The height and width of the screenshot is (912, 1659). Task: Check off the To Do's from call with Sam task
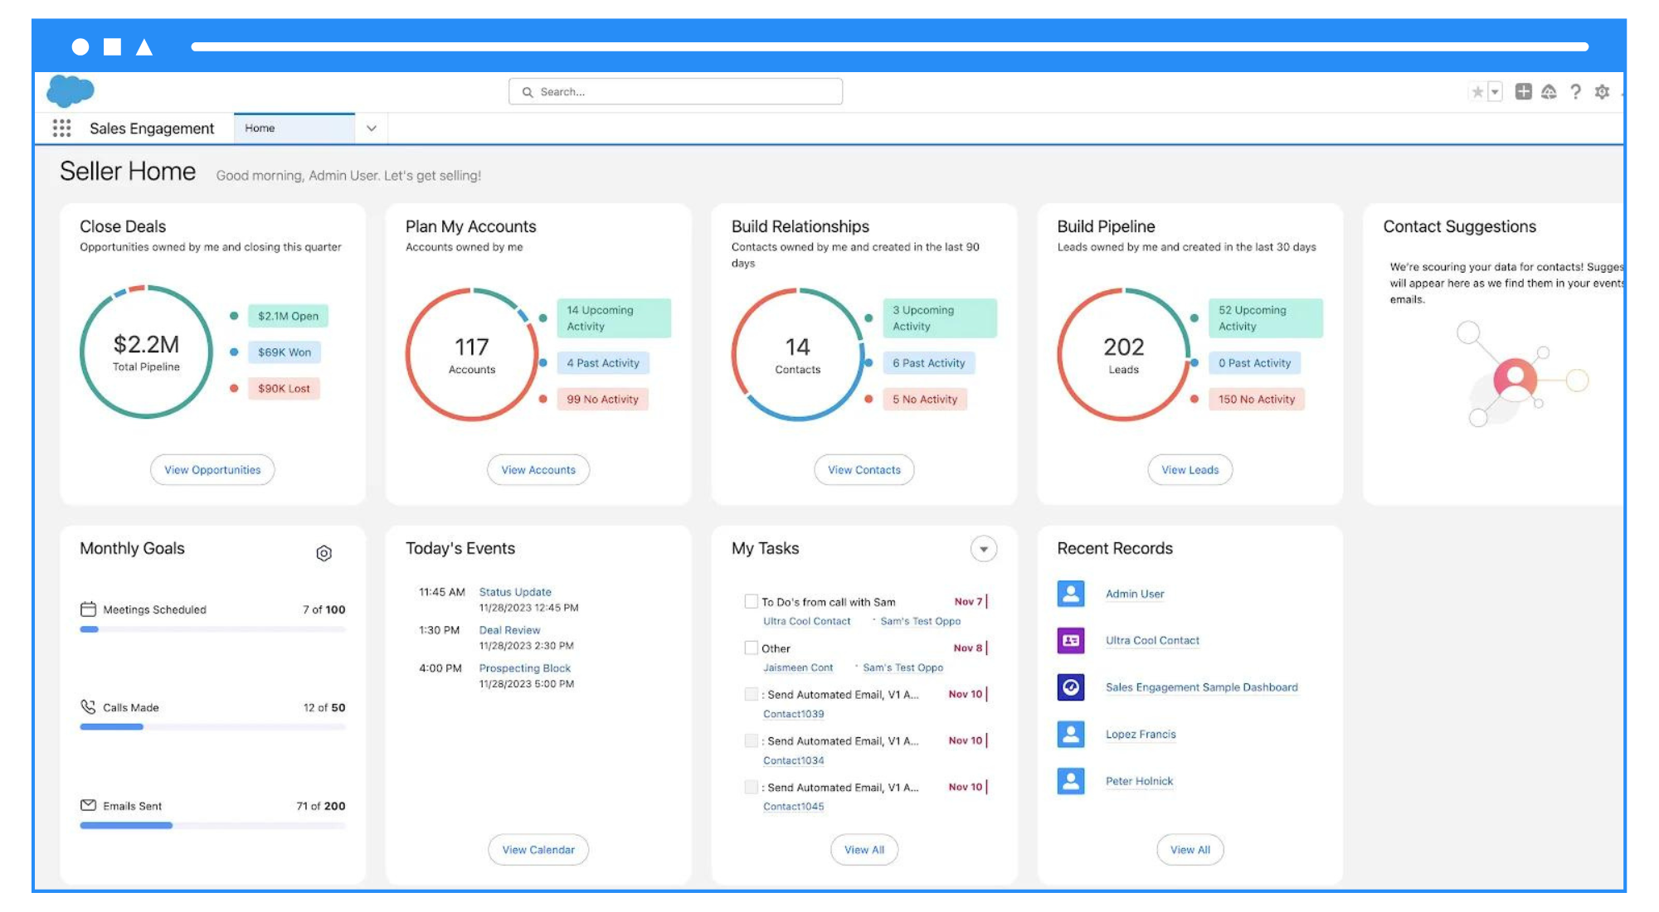[752, 601]
